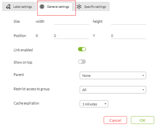Click the Cancel button
162x134 pixels.
(x=115, y=120)
